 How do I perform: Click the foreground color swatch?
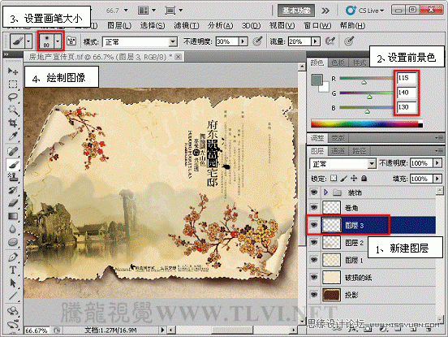pyautogui.click(x=317, y=80)
